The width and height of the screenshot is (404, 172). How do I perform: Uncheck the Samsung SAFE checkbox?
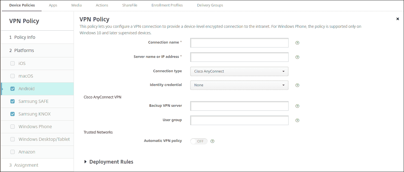click(x=12, y=101)
